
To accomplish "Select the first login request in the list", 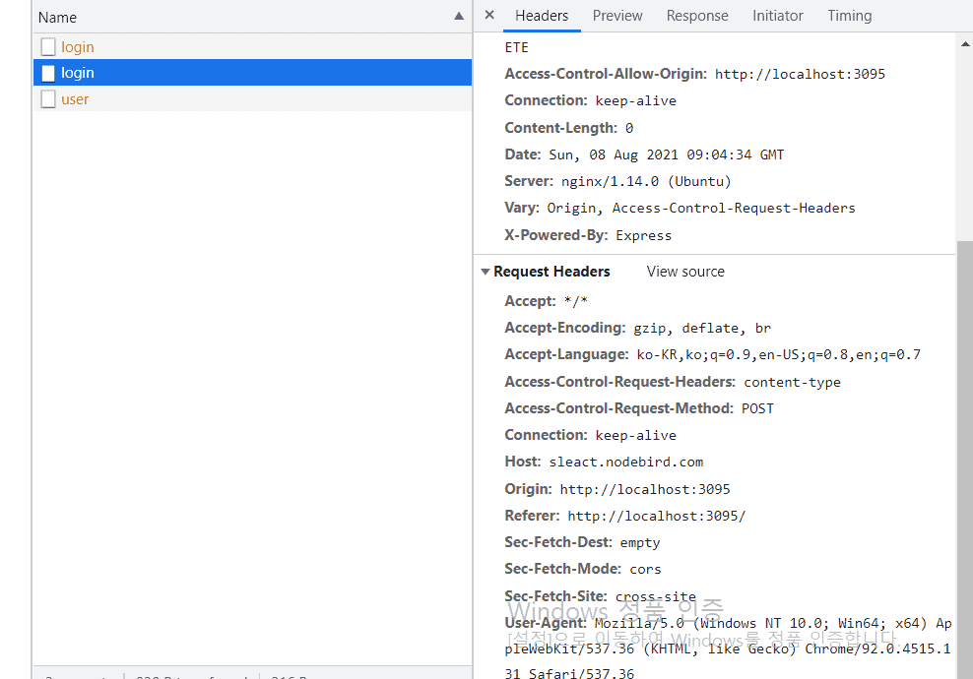I will click(78, 47).
